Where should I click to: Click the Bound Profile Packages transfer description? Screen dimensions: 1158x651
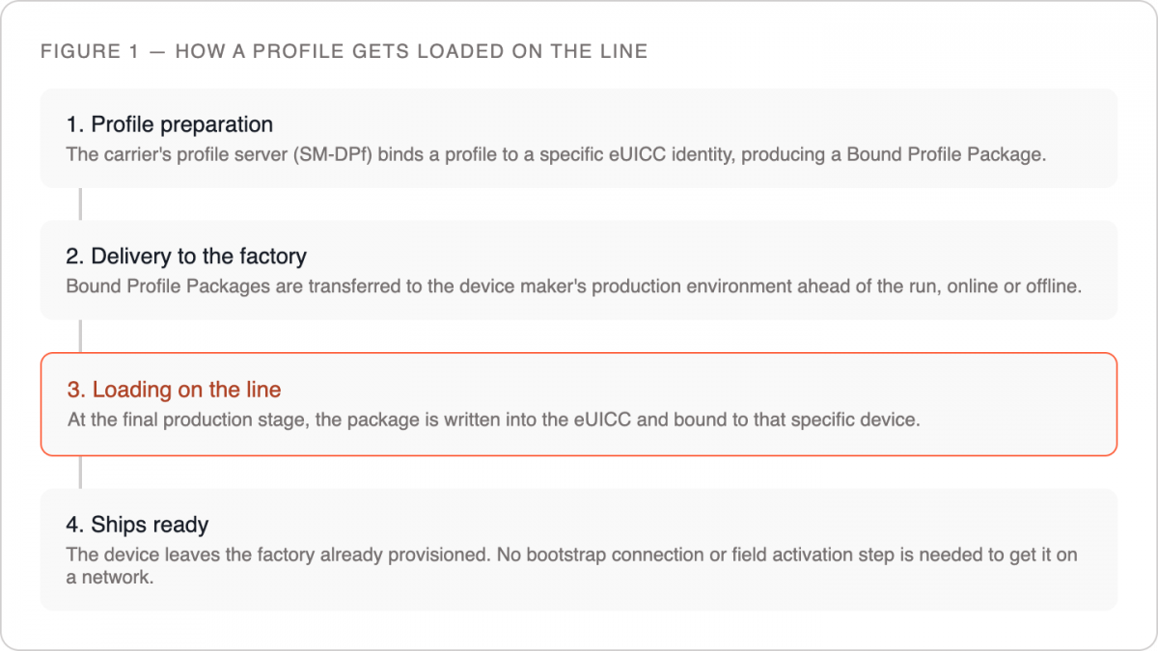click(573, 286)
